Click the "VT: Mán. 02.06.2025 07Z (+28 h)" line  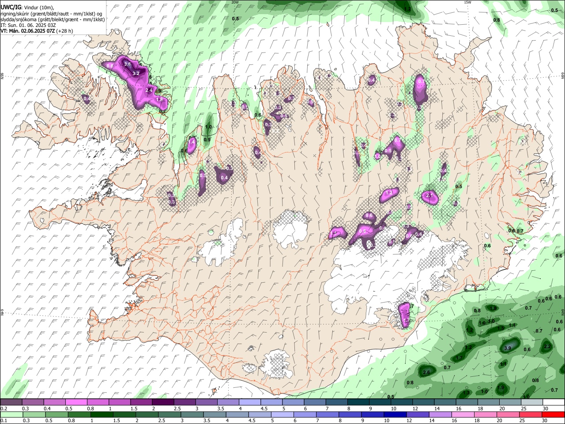[x=37, y=31]
